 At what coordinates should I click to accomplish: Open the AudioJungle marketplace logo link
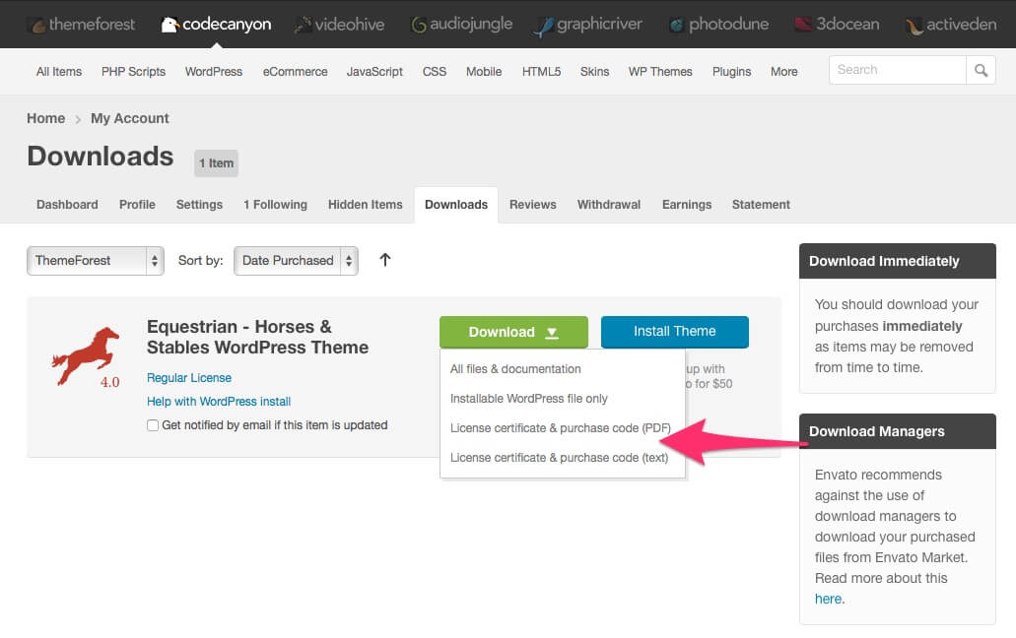point(462,25)
